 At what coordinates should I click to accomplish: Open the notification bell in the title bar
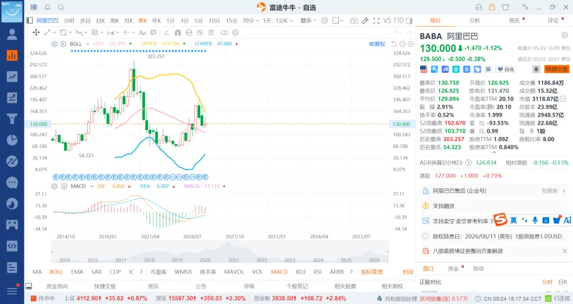(x=48, y=7)
